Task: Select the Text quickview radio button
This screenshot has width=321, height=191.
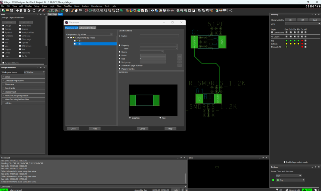Action: pos(160,118)
